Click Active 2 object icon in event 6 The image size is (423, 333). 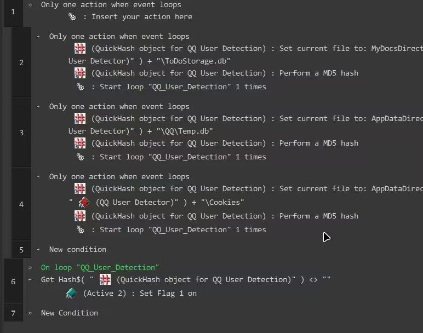(72, 294)
